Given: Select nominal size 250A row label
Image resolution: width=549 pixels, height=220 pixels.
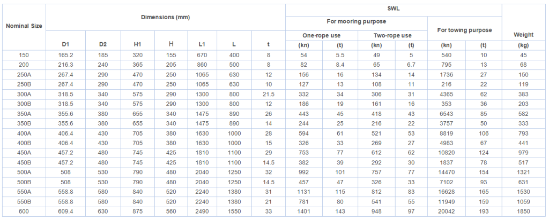Looking at the screenshot, I should (x=24, y=75).
